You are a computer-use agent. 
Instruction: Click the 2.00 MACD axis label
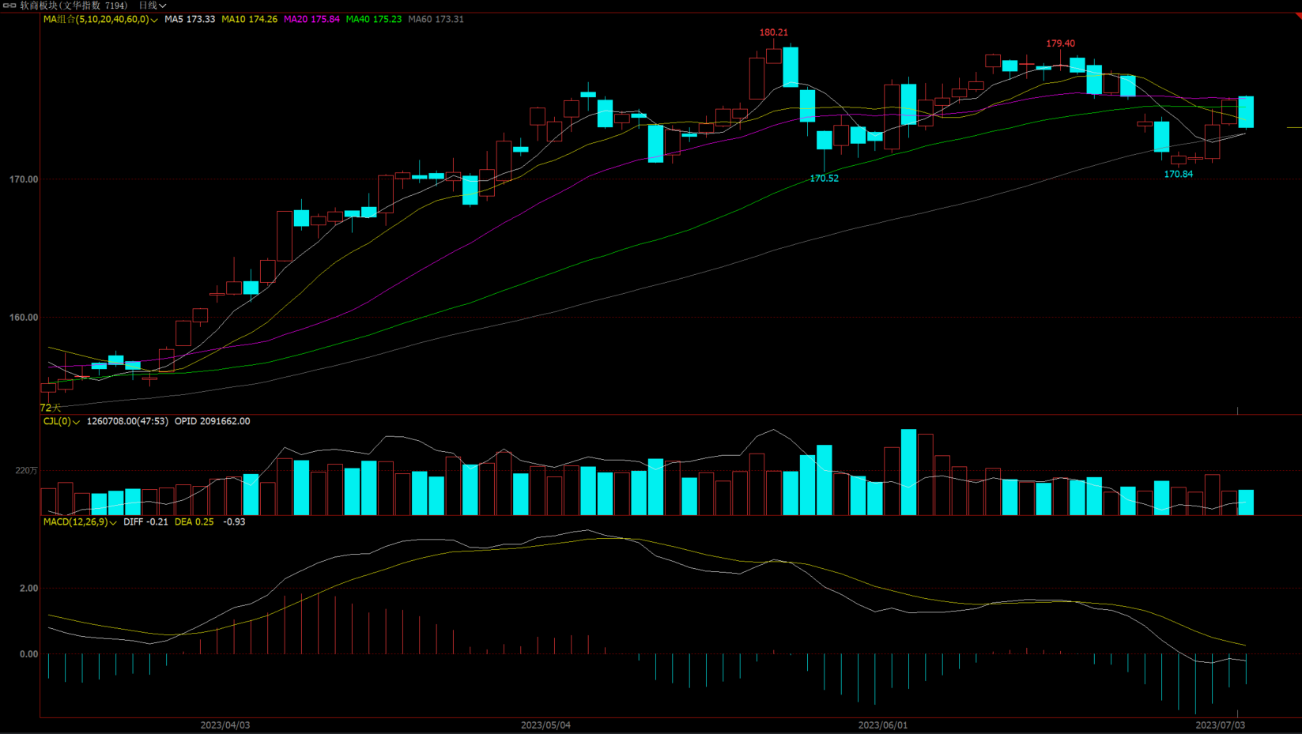28,589
